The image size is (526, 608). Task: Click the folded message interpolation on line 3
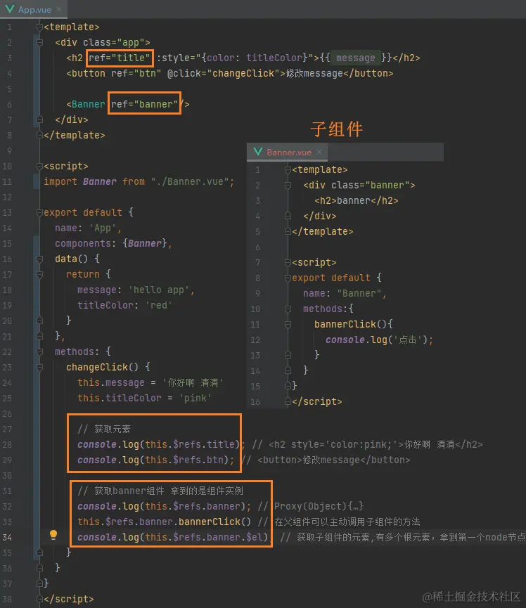(356, 58)
